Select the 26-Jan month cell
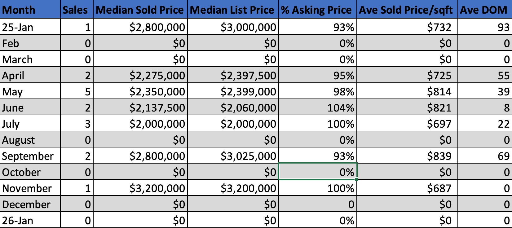Screen dimensions: 512x228 30,221
